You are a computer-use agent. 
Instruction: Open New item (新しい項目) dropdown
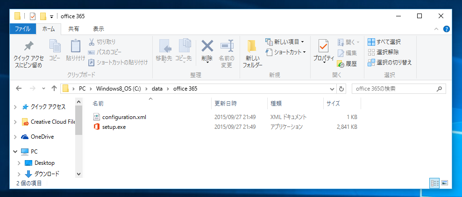pyautogui.click(x=284, y=42)
